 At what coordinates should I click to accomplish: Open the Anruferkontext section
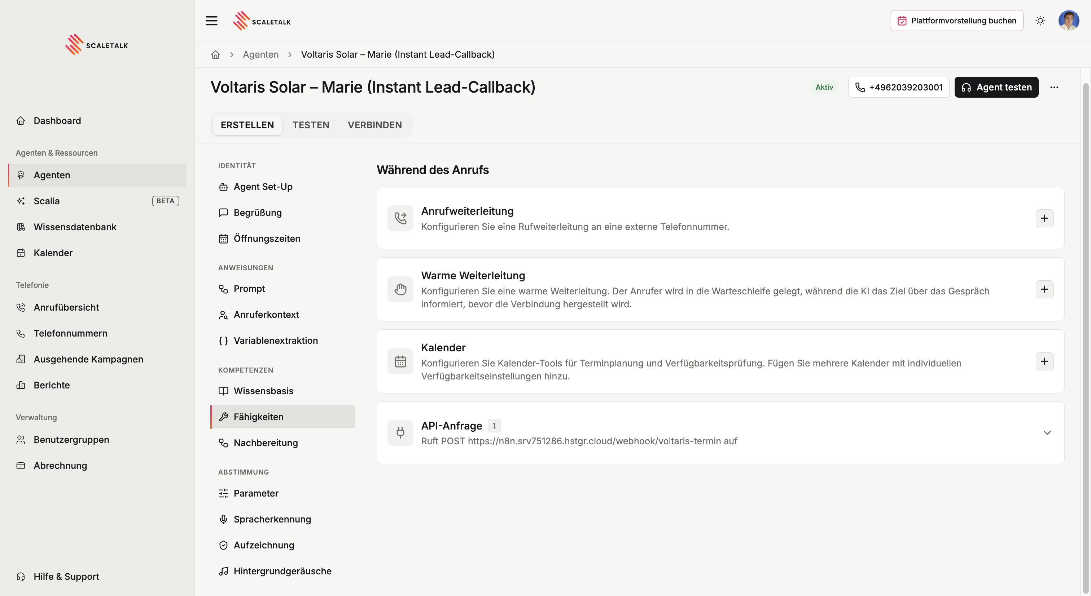[x=283, y=315]
